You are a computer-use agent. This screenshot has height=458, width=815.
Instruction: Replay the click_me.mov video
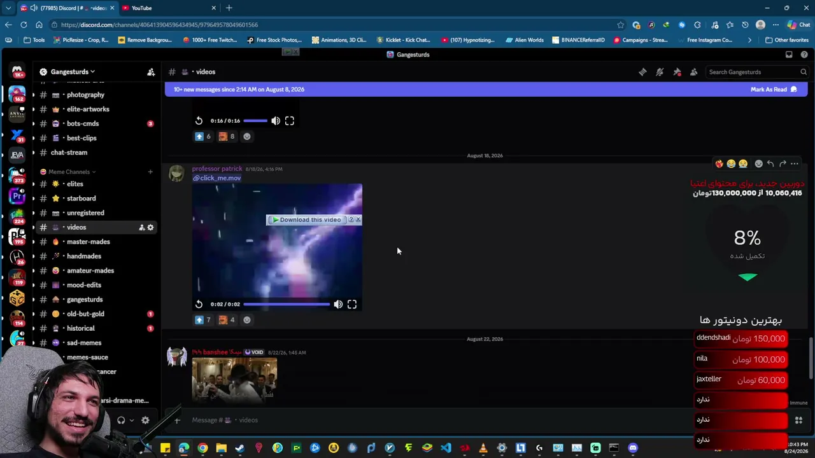199,305
